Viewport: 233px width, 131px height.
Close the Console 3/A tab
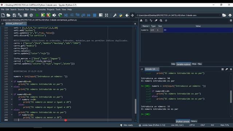point(157,69)
